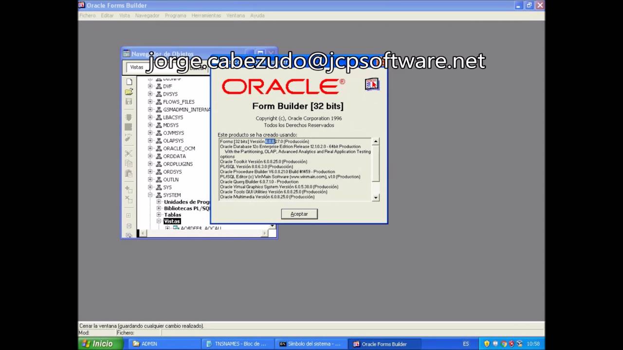Open the Herramientas menu
Image resolution: width=623 pixels, height=350 pixels.
(206, 16)
